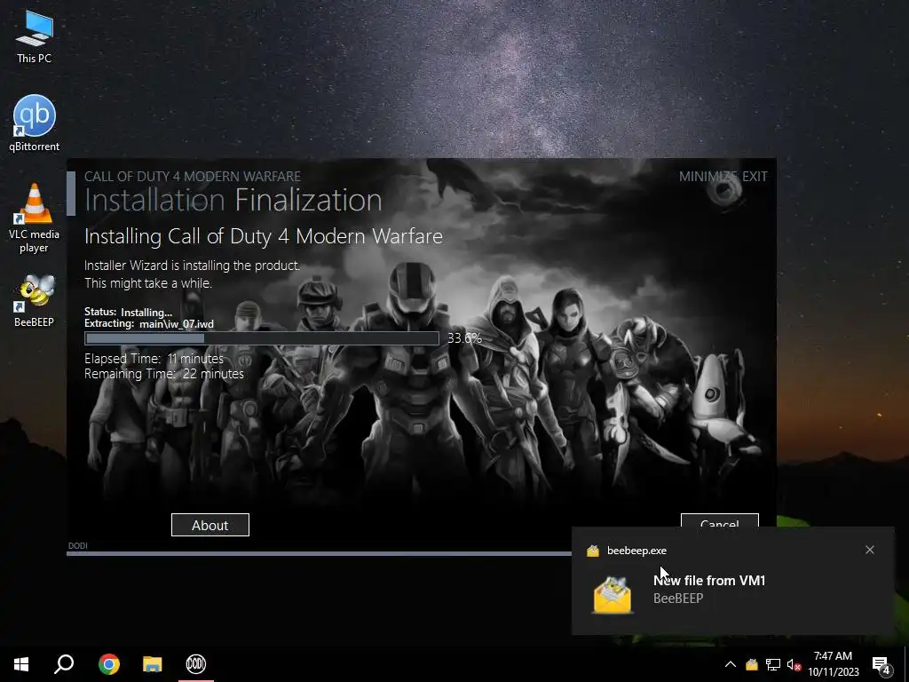Screen dimensions: 909x682
Task: Click the 'Installation Finalization' heading
Action: point(233,200)
